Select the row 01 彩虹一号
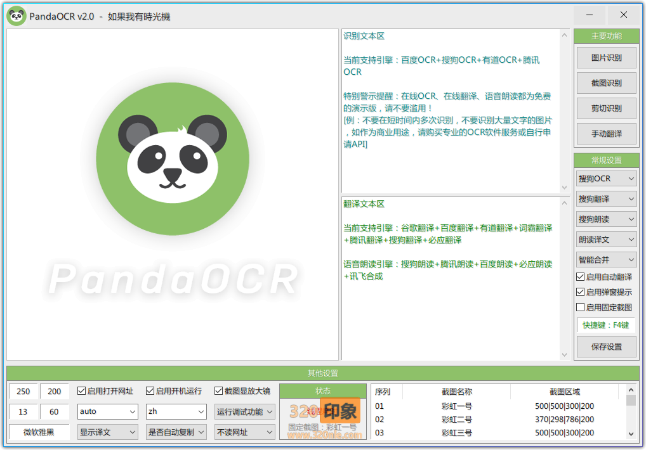Viewport: 646px width, 450px height. 499,406
